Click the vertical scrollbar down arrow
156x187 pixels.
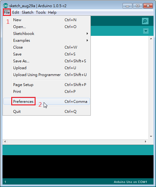[x=151, y=136]
